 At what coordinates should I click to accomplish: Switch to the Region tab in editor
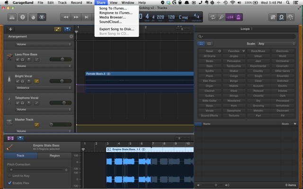coord(54,155)
